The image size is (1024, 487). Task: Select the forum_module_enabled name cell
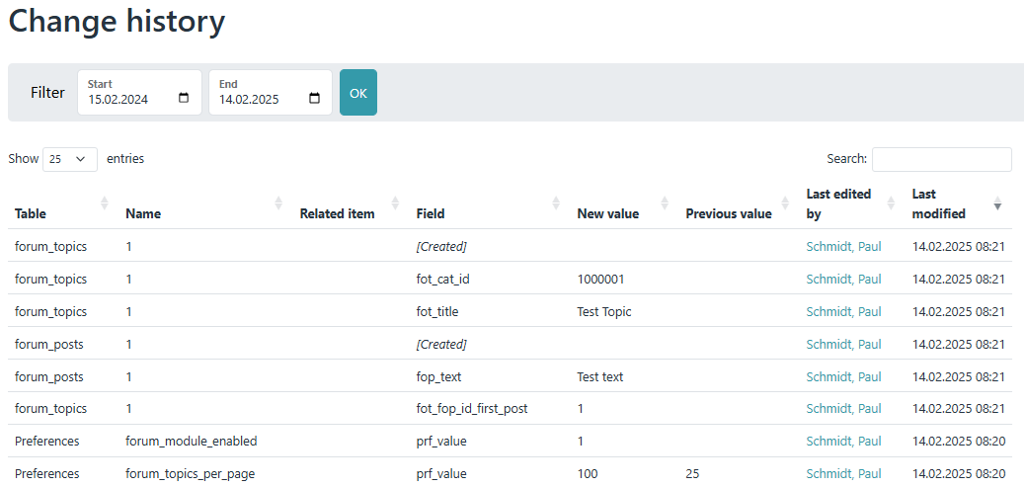191,442
